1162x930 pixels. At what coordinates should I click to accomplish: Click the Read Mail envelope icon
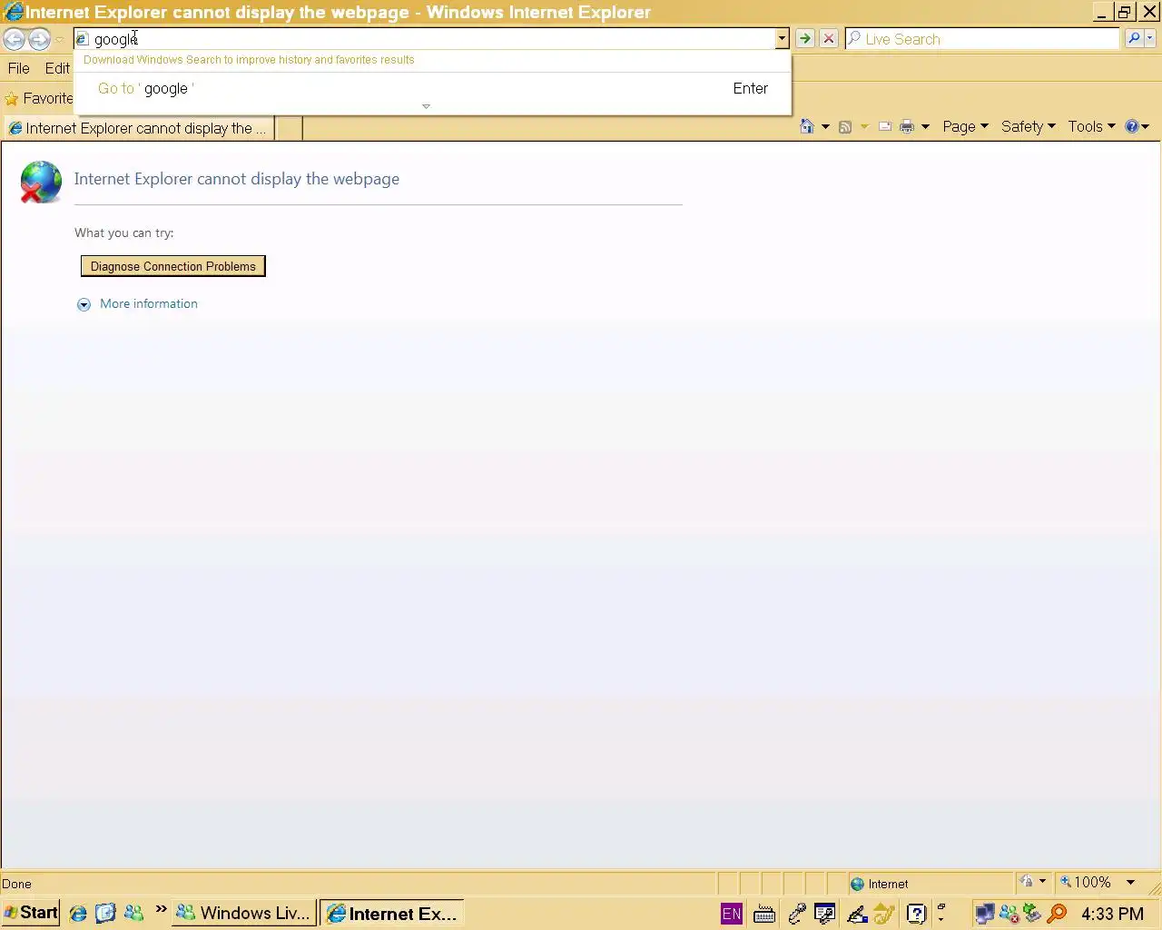(x=885, y=126)
